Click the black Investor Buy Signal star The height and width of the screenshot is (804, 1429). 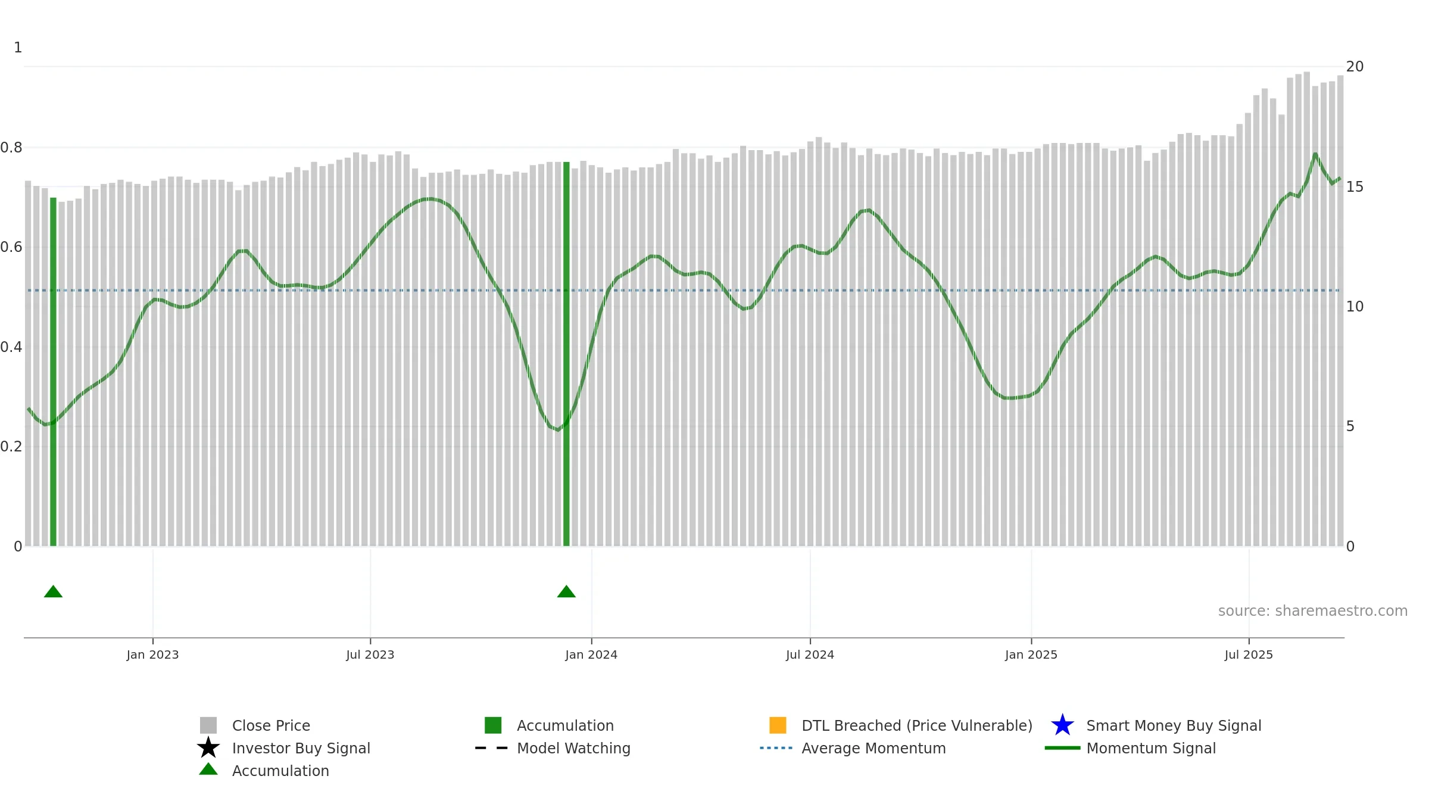tap(208, 748)
